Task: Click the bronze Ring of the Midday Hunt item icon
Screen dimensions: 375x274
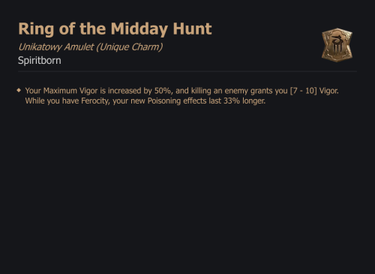Action: (x=337, y=45)
